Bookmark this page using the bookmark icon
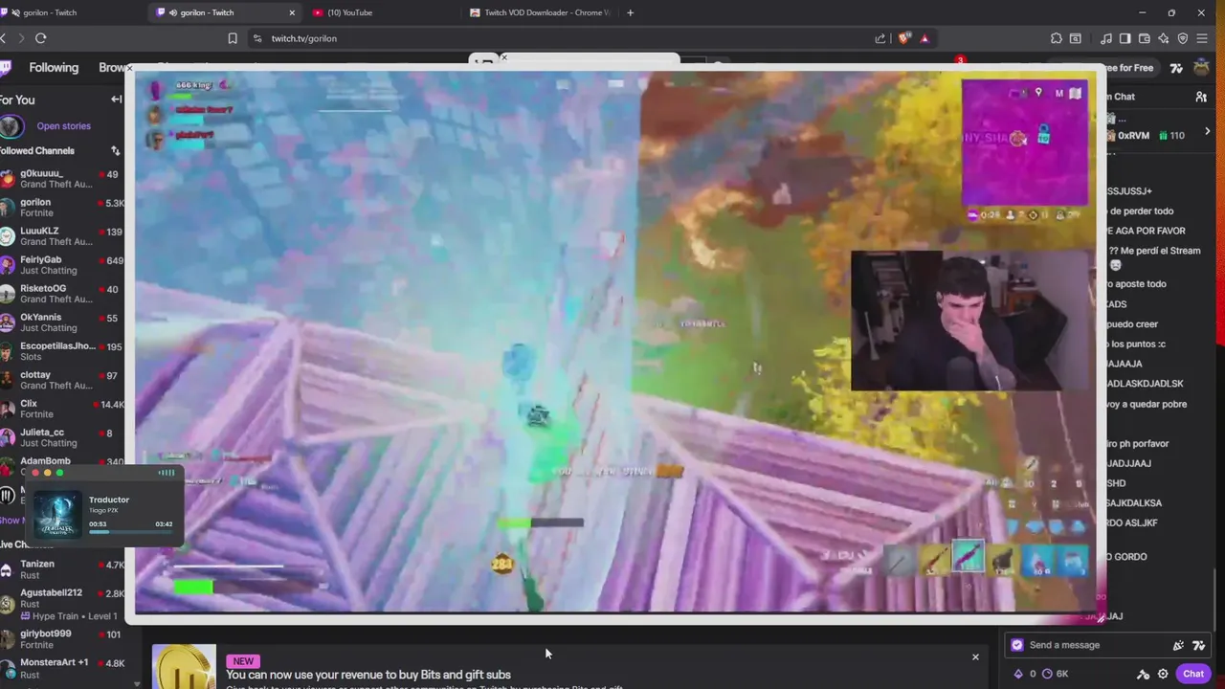 click(233, 38)
